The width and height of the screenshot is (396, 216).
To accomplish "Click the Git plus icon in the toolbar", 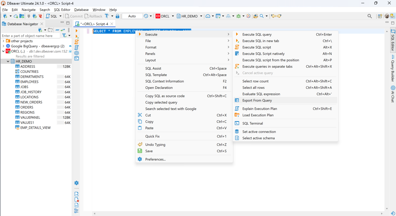I will click(218, 16).
